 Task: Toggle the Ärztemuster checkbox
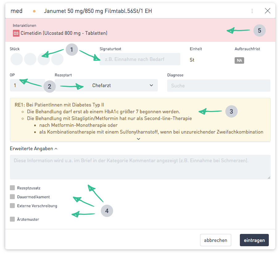point(12,219)
